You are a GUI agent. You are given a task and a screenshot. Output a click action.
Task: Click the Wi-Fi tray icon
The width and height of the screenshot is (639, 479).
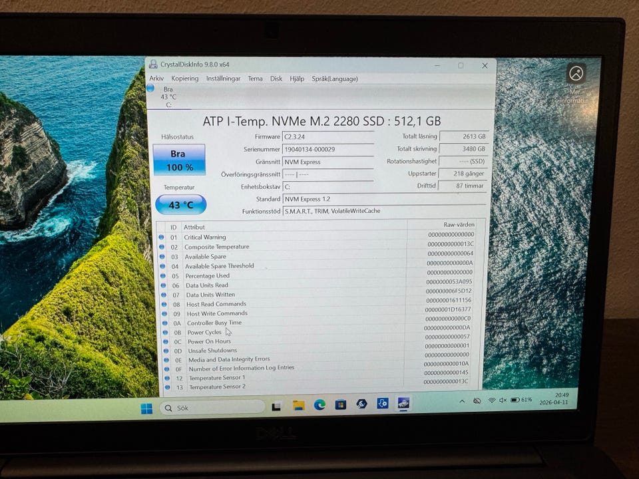(492, 400)
